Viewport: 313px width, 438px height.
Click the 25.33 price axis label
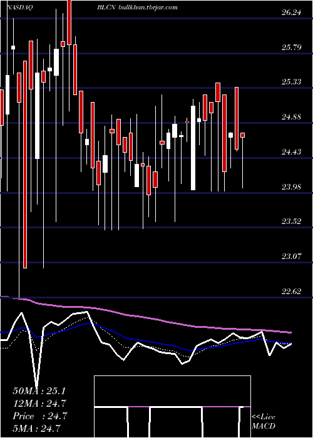tap(292, 82)
